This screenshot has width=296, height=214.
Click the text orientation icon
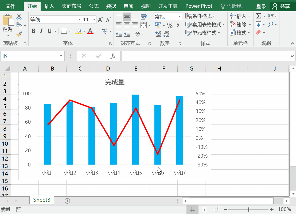click(x=138, y=34)
